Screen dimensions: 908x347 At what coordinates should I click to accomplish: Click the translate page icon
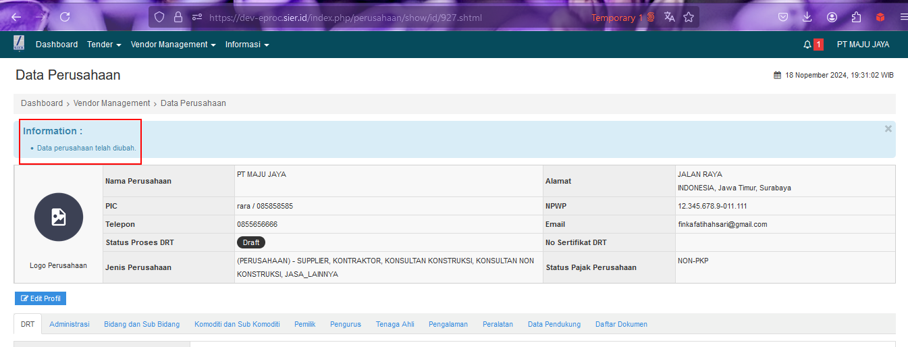670,18
